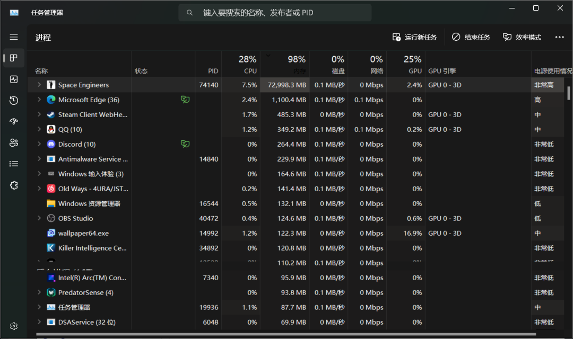573x339 pixels.
Task: Open Task Manager settings gear
Action: [14, 326]
